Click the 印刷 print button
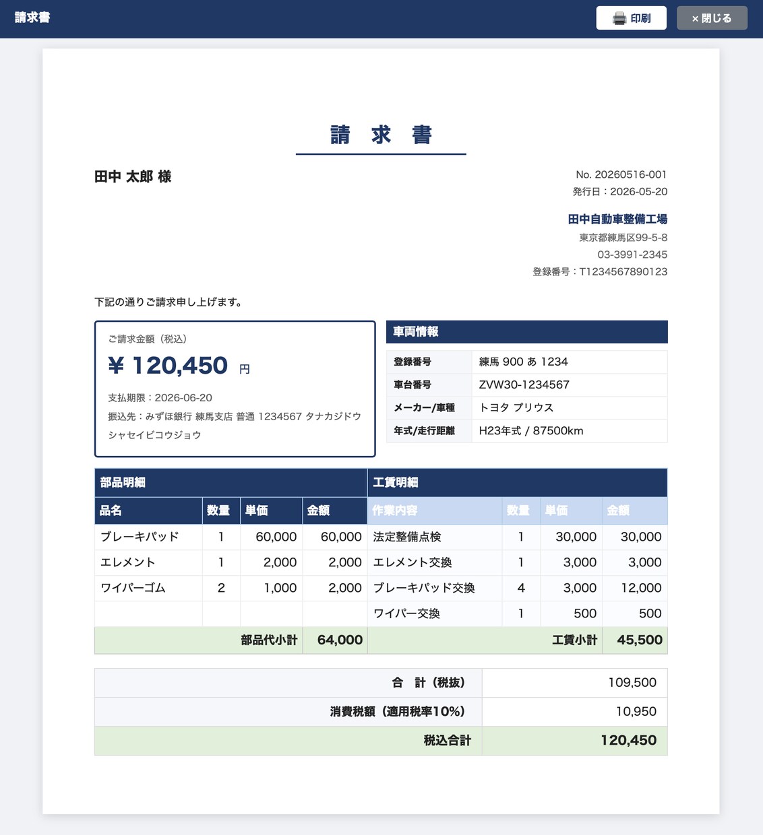Screen dimensions: 763x835 click(631, 18)
